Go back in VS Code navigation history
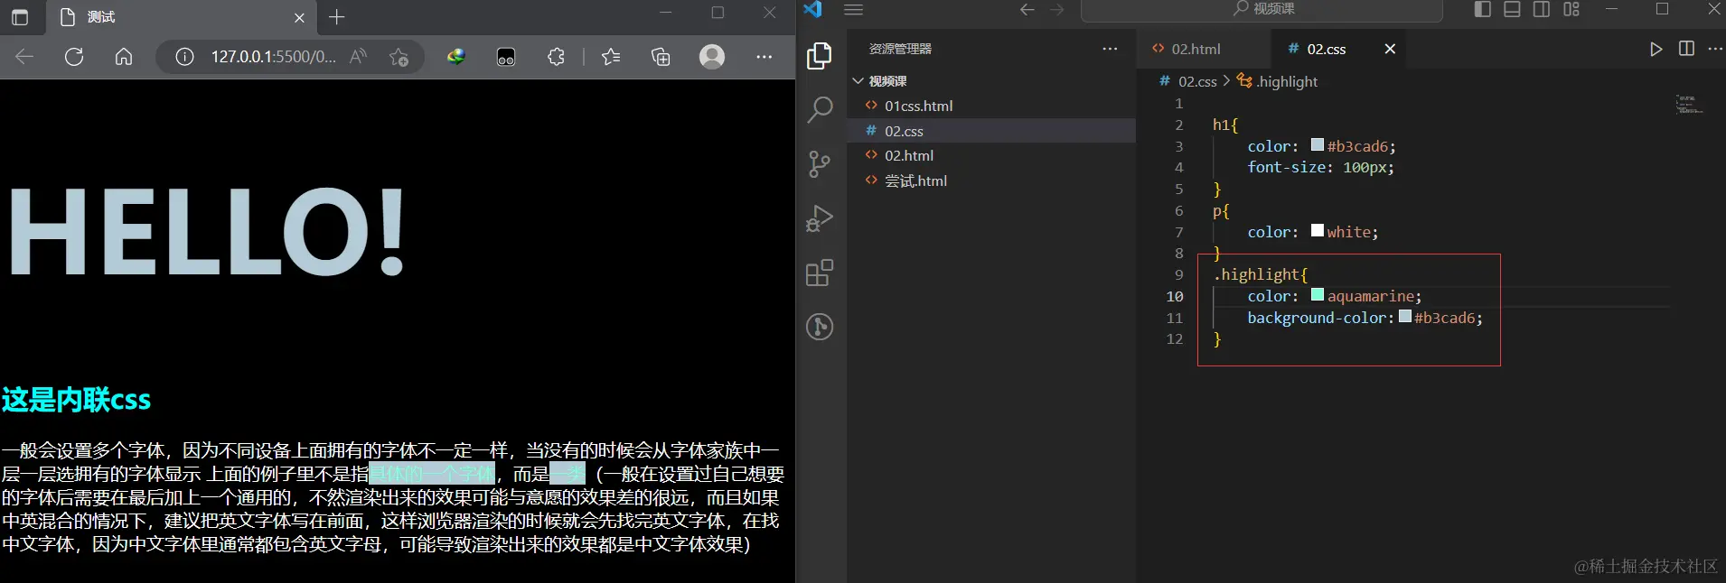Viewport: 1726px width, 583px height. pyautogui.click(x=1027, y=10)
